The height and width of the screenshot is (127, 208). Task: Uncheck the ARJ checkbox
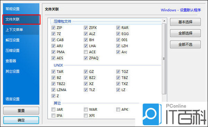(x=53, y=46)
